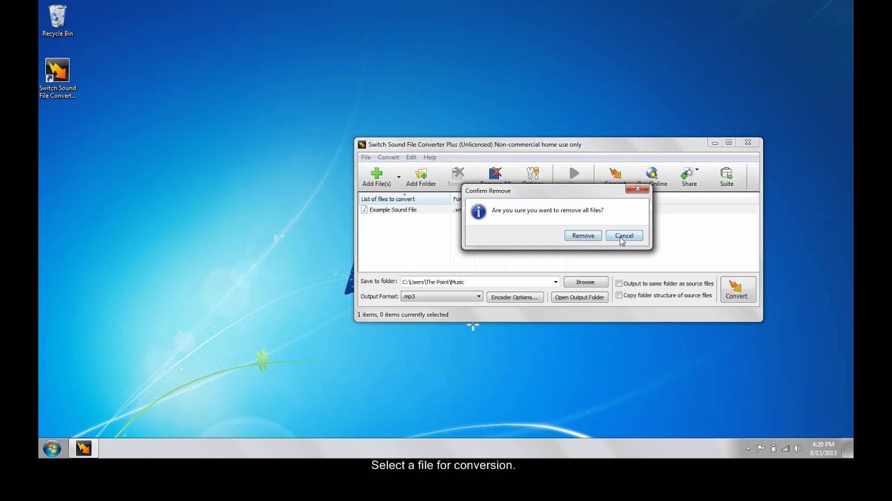The height and width of the screenshot is (501, 892).
Task: Click the Switch app icon in the title bar
Action: [362, 144]
